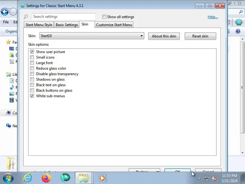Select Videos library icon
Image resolution: width=245 pixels, height=184 pixels.
[12, 100]
